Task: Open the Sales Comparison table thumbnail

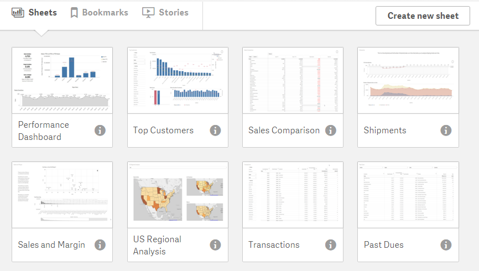Action: [293, 80]
